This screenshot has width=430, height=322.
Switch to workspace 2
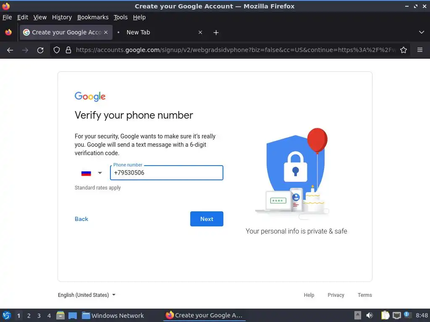click(29, 316)
